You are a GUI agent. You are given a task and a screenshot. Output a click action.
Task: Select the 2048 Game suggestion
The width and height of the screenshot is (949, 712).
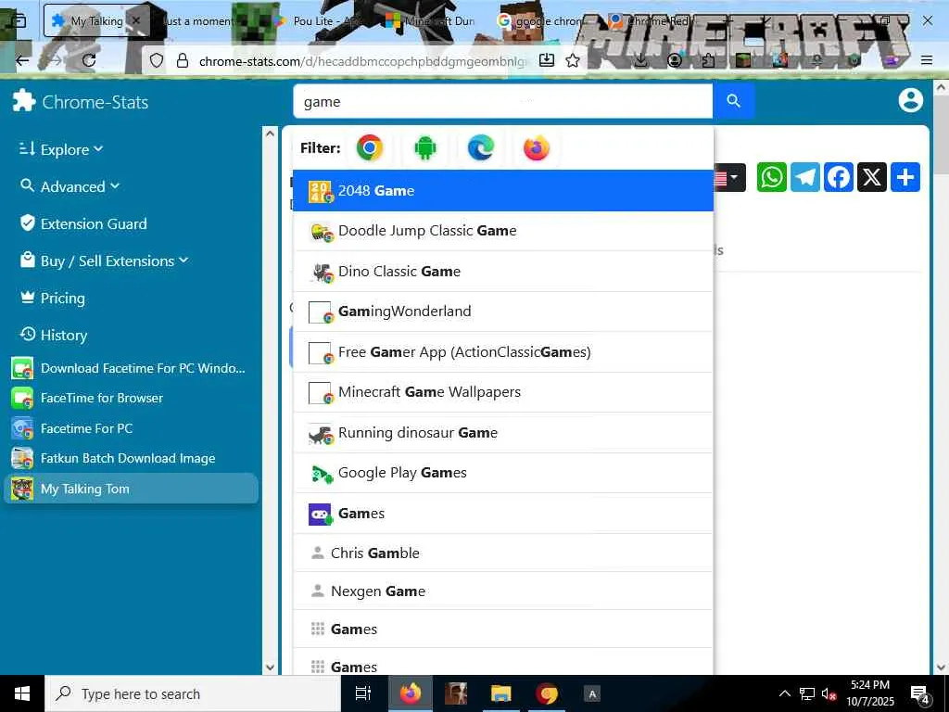coord(503,191)
